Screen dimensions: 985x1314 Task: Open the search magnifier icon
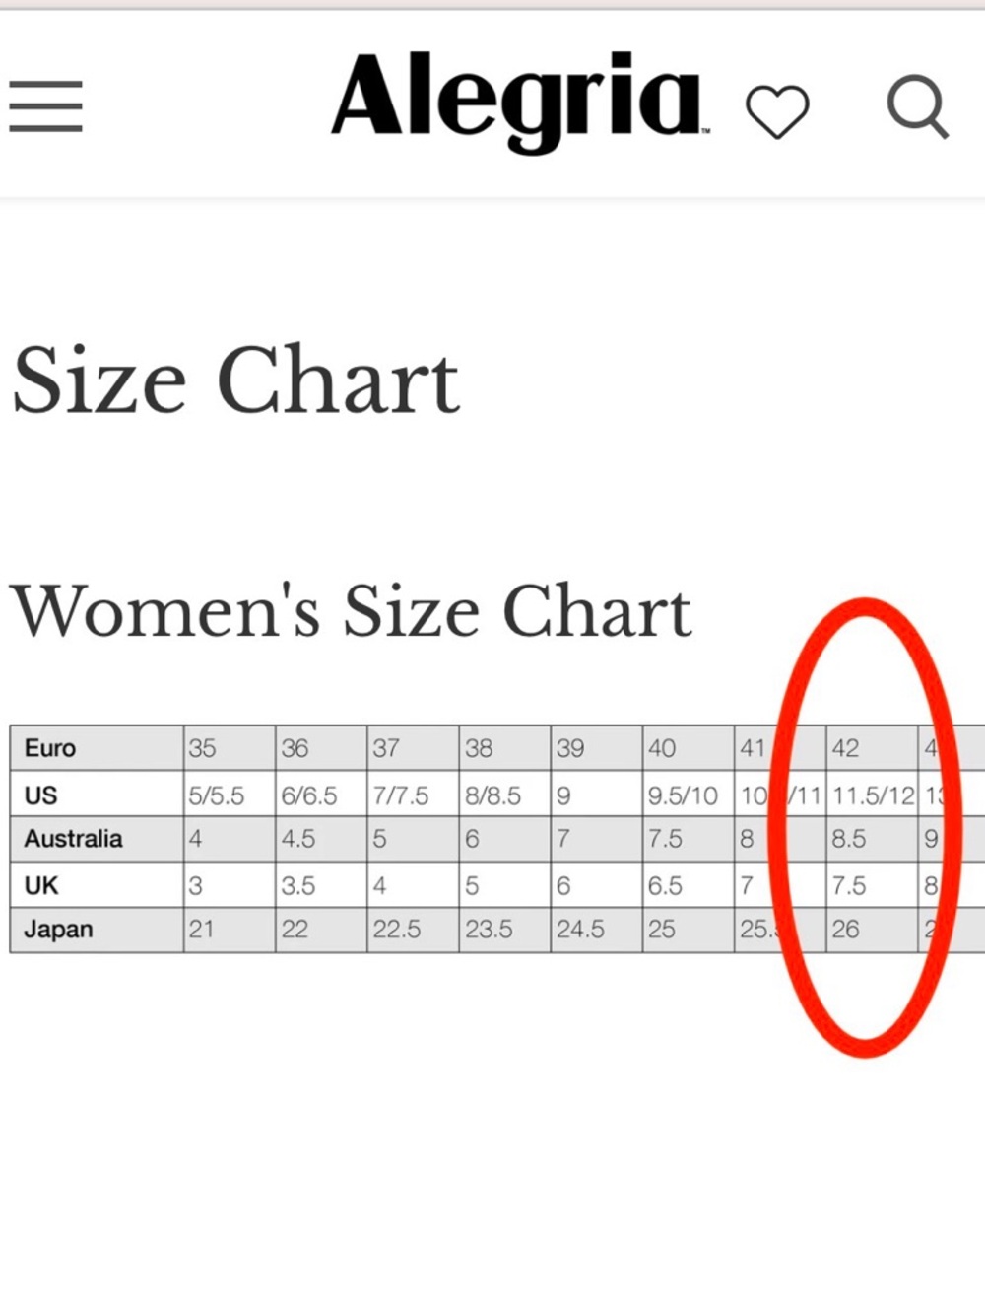coord(917,106)
